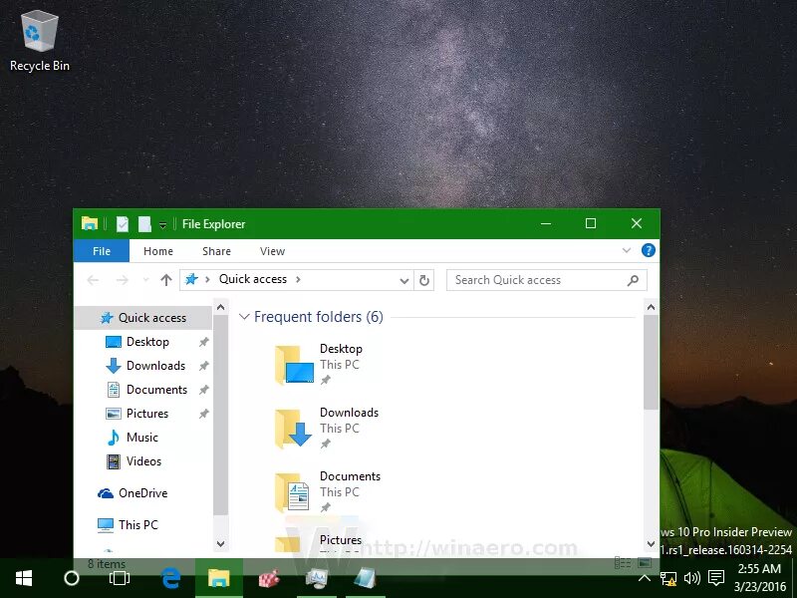
Task: Switch to the Home ribbon tab
Action: [x=158, y=251]
